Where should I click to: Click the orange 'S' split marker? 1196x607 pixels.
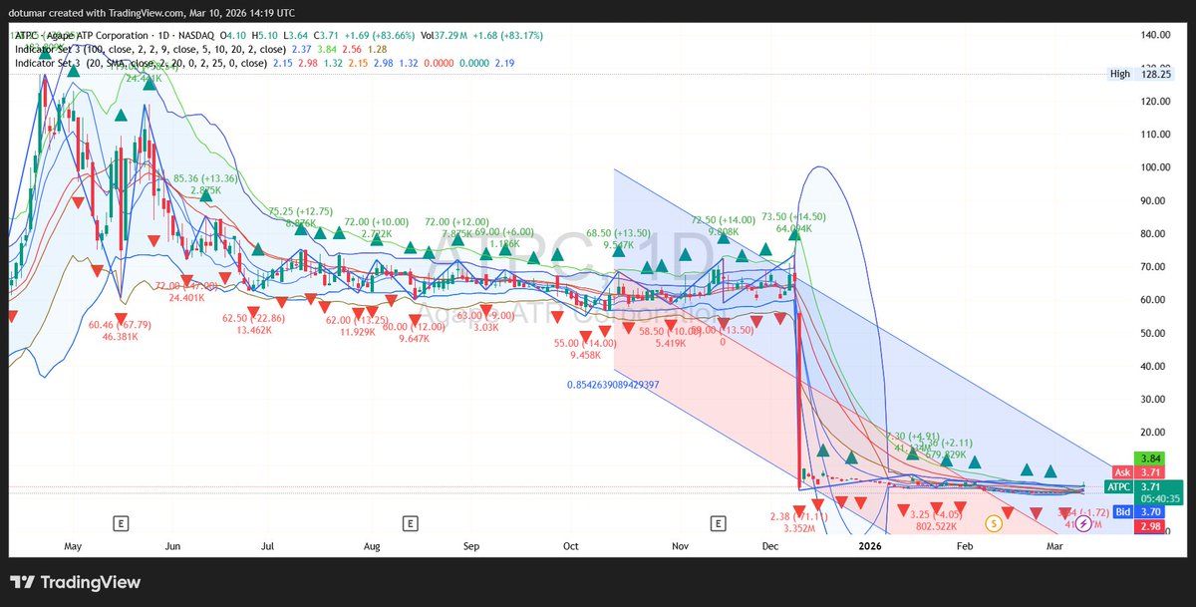point(993,522)
